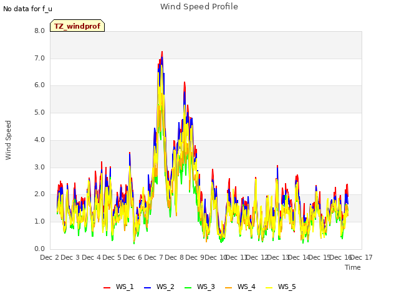Click the 8.0 y-axis tick label

(x=39, y=31)
